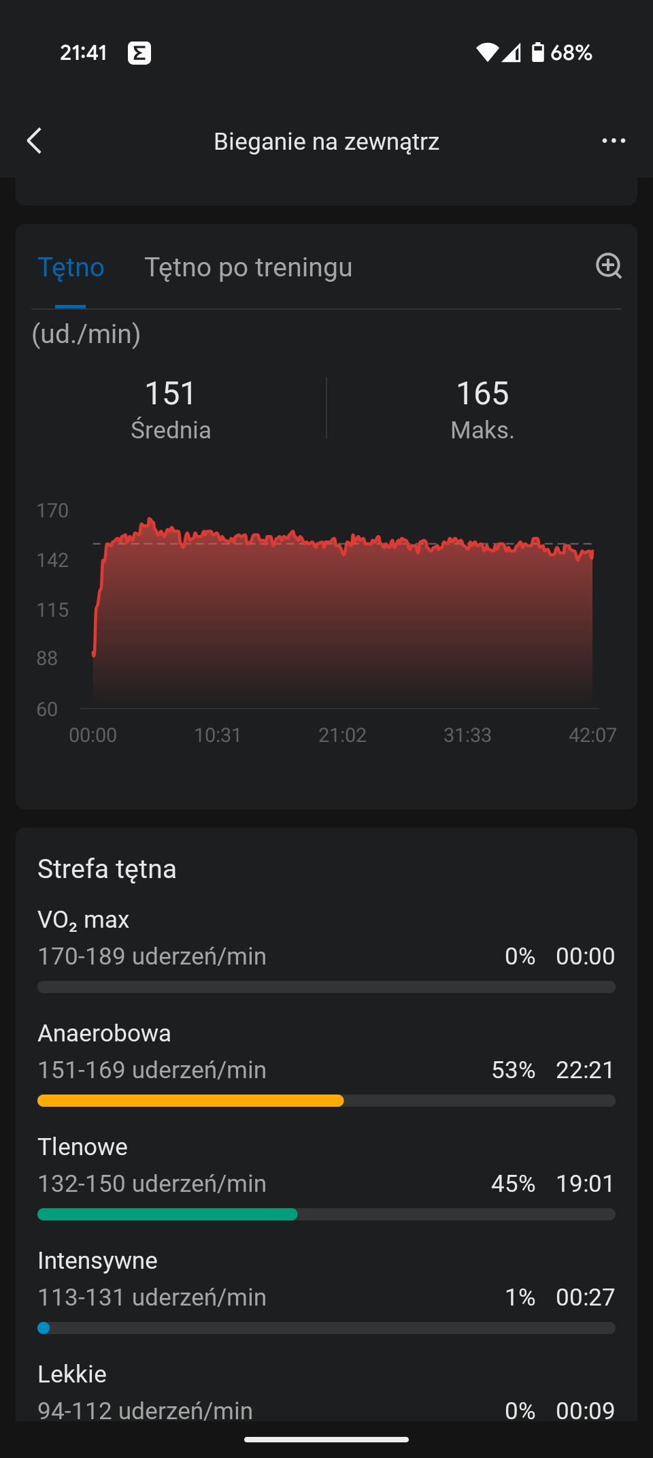The width and height of the screenshot is (653, 1458).
Task: Tap the battery status icon
Action: click(537, 52)
